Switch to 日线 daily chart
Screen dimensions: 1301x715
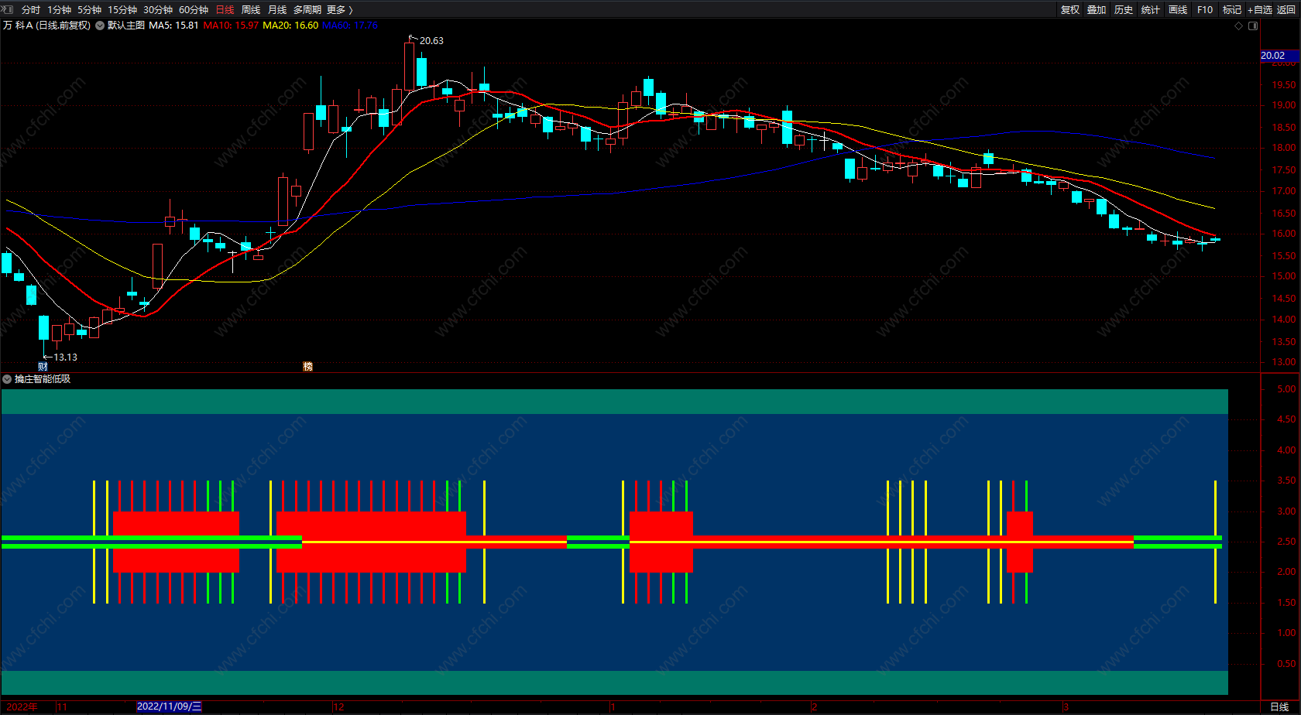click(x=225, y=9)
